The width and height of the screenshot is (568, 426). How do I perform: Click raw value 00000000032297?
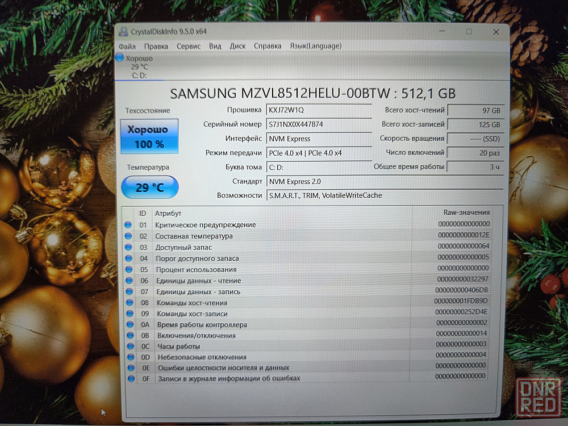tap(462, 279)
